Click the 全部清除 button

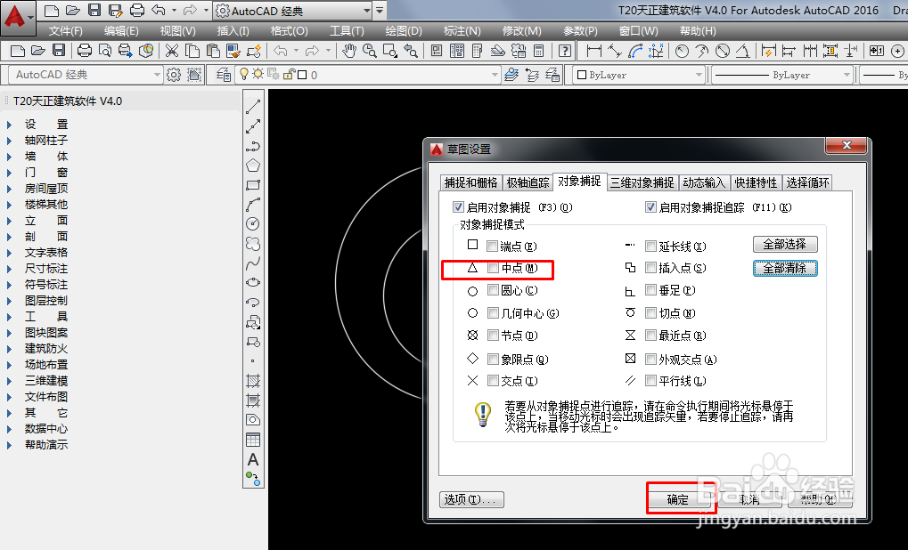785,269
